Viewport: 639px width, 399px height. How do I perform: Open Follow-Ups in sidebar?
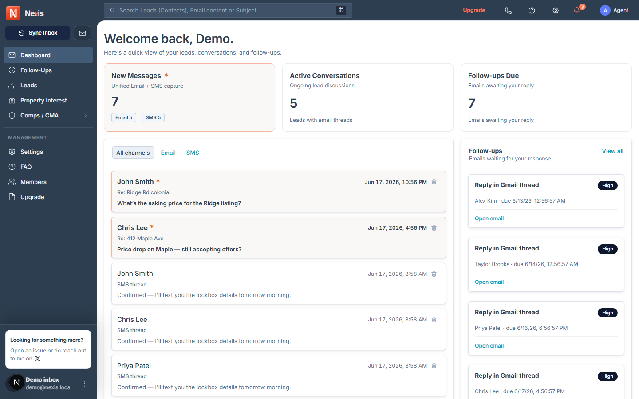[x=48, y=70]
